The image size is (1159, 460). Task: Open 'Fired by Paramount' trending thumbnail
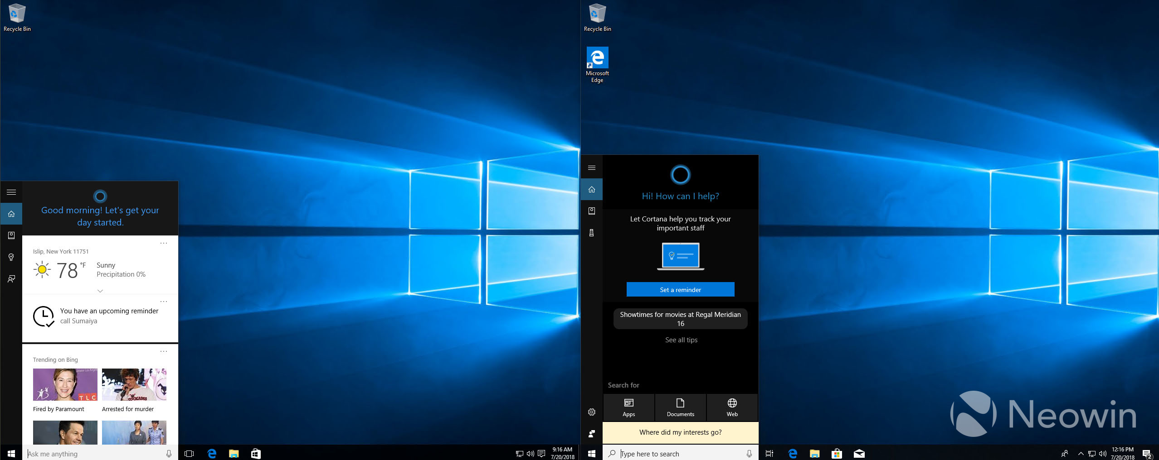65,385
